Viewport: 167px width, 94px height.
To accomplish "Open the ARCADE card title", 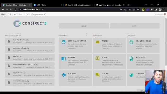I will 105,41.
